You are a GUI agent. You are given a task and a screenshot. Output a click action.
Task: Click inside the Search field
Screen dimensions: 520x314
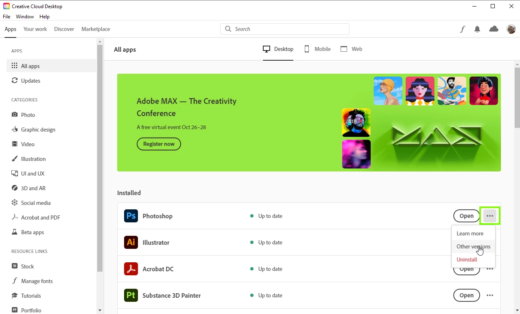285,29
